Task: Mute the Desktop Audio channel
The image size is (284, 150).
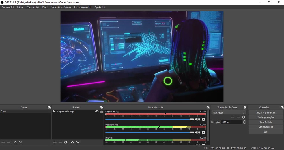Action: tap(197, 133)
